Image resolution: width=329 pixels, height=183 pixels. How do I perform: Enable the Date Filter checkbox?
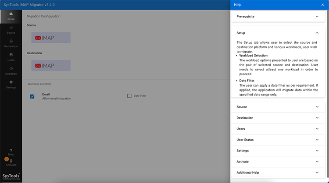[129, 96]
